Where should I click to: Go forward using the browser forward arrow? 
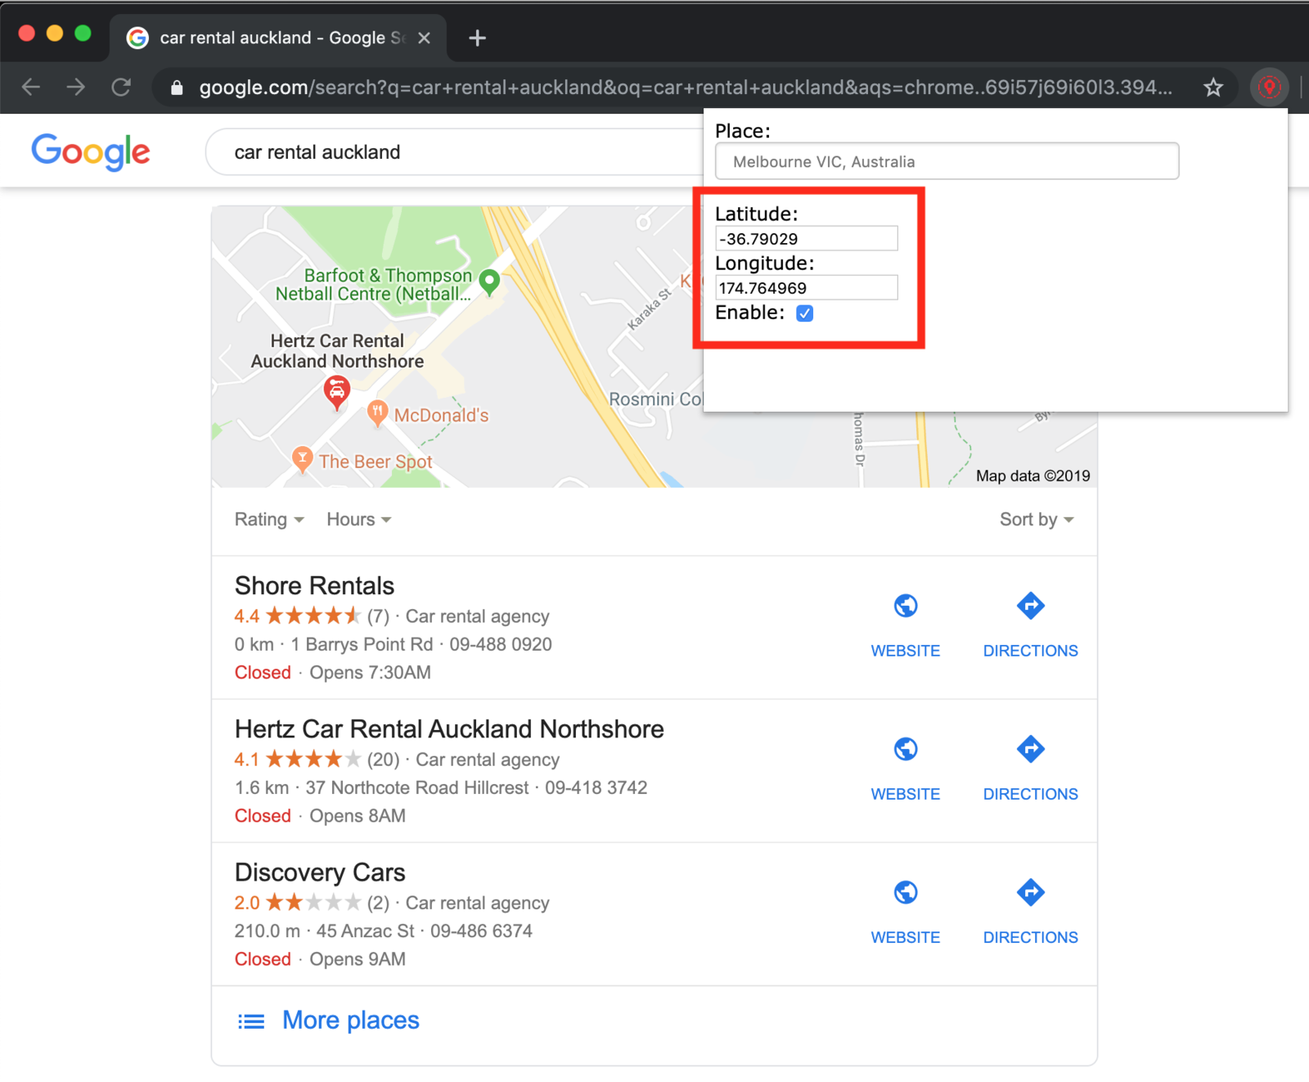tap(76, 87)
